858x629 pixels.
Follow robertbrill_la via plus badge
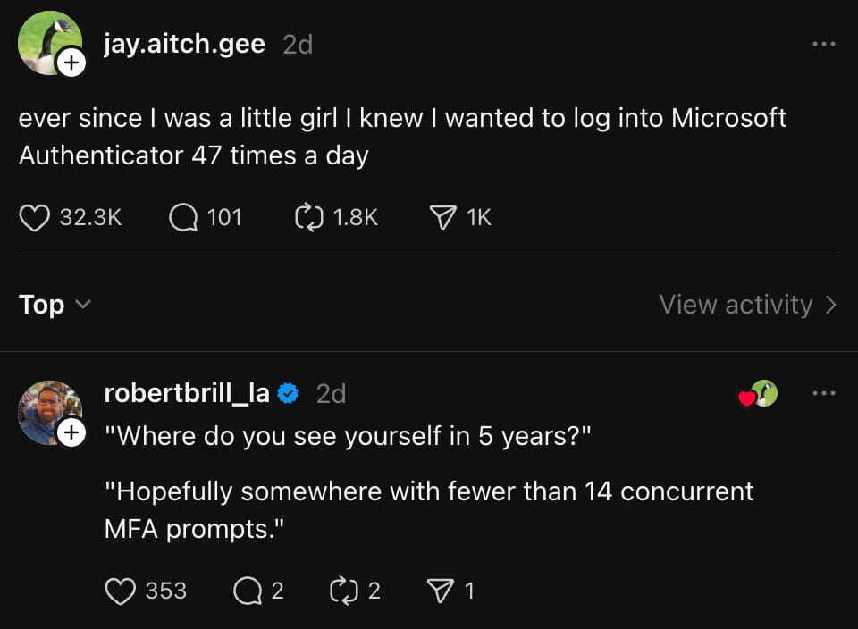click(71, 433)
